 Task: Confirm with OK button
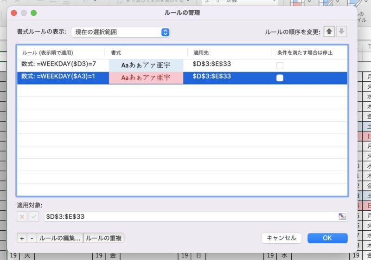pos(327,238)
